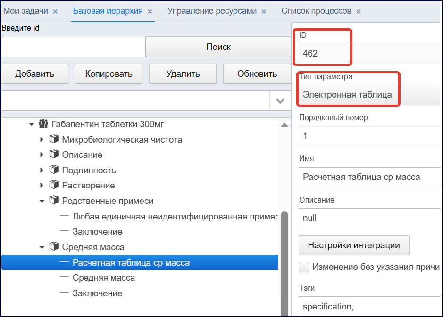Open the Список процессов tab
The image size is (443, 317).
coord(316,11)
